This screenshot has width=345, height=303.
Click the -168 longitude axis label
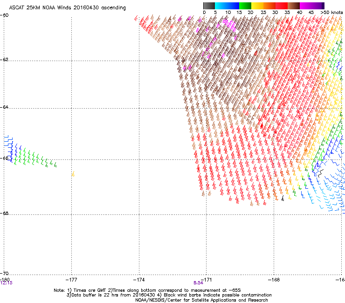pyautogui.click(x=274, y=280)
